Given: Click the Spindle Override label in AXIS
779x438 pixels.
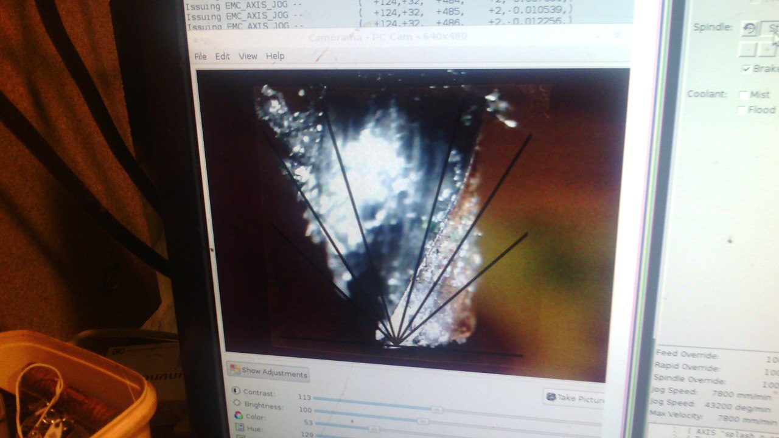Looking at the screenshot, I should tap(690, 380).
